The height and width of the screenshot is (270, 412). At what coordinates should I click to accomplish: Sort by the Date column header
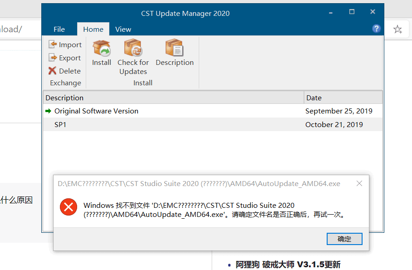pyautogui.click(x=343, y=98)
